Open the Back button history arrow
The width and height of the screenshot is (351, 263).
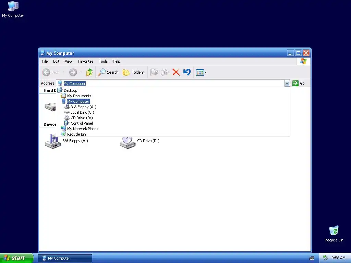click(63, 72)
